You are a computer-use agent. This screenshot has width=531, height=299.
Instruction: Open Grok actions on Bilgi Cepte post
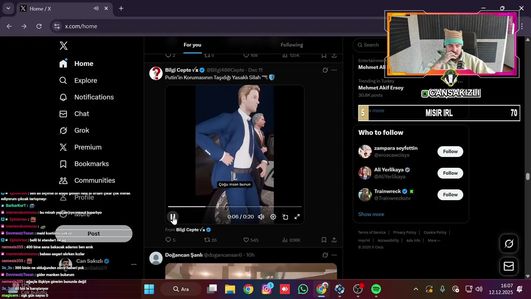click(325, 70)
